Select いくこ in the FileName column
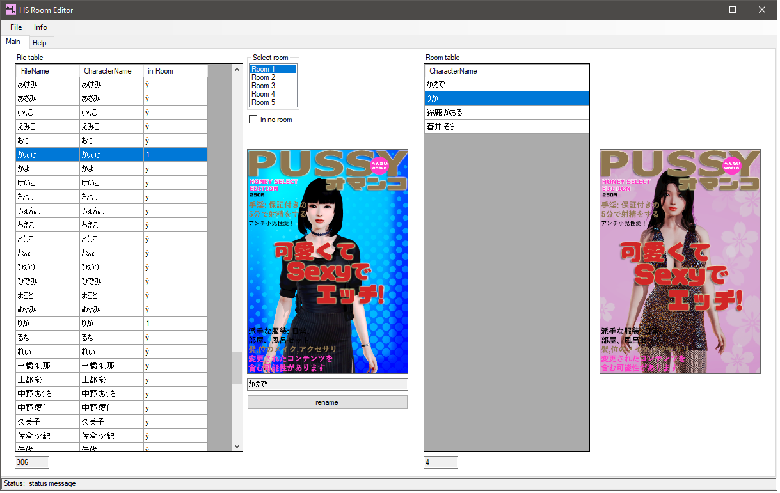The image size is (780, 493). 48,113
